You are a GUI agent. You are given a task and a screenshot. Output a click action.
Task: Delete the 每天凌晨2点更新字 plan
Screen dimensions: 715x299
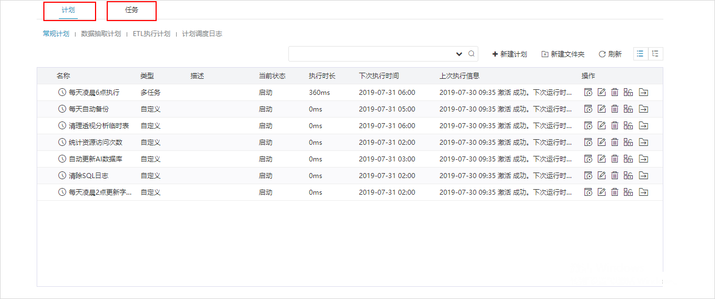(614, 192)
